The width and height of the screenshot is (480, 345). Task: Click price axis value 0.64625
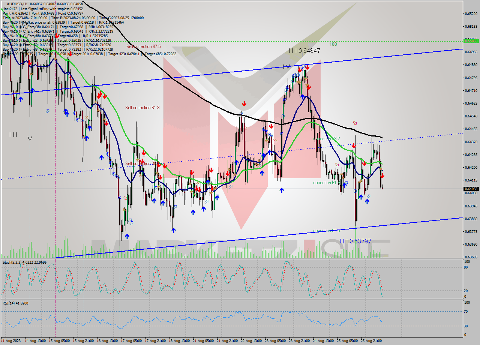(x=471, y=103)
